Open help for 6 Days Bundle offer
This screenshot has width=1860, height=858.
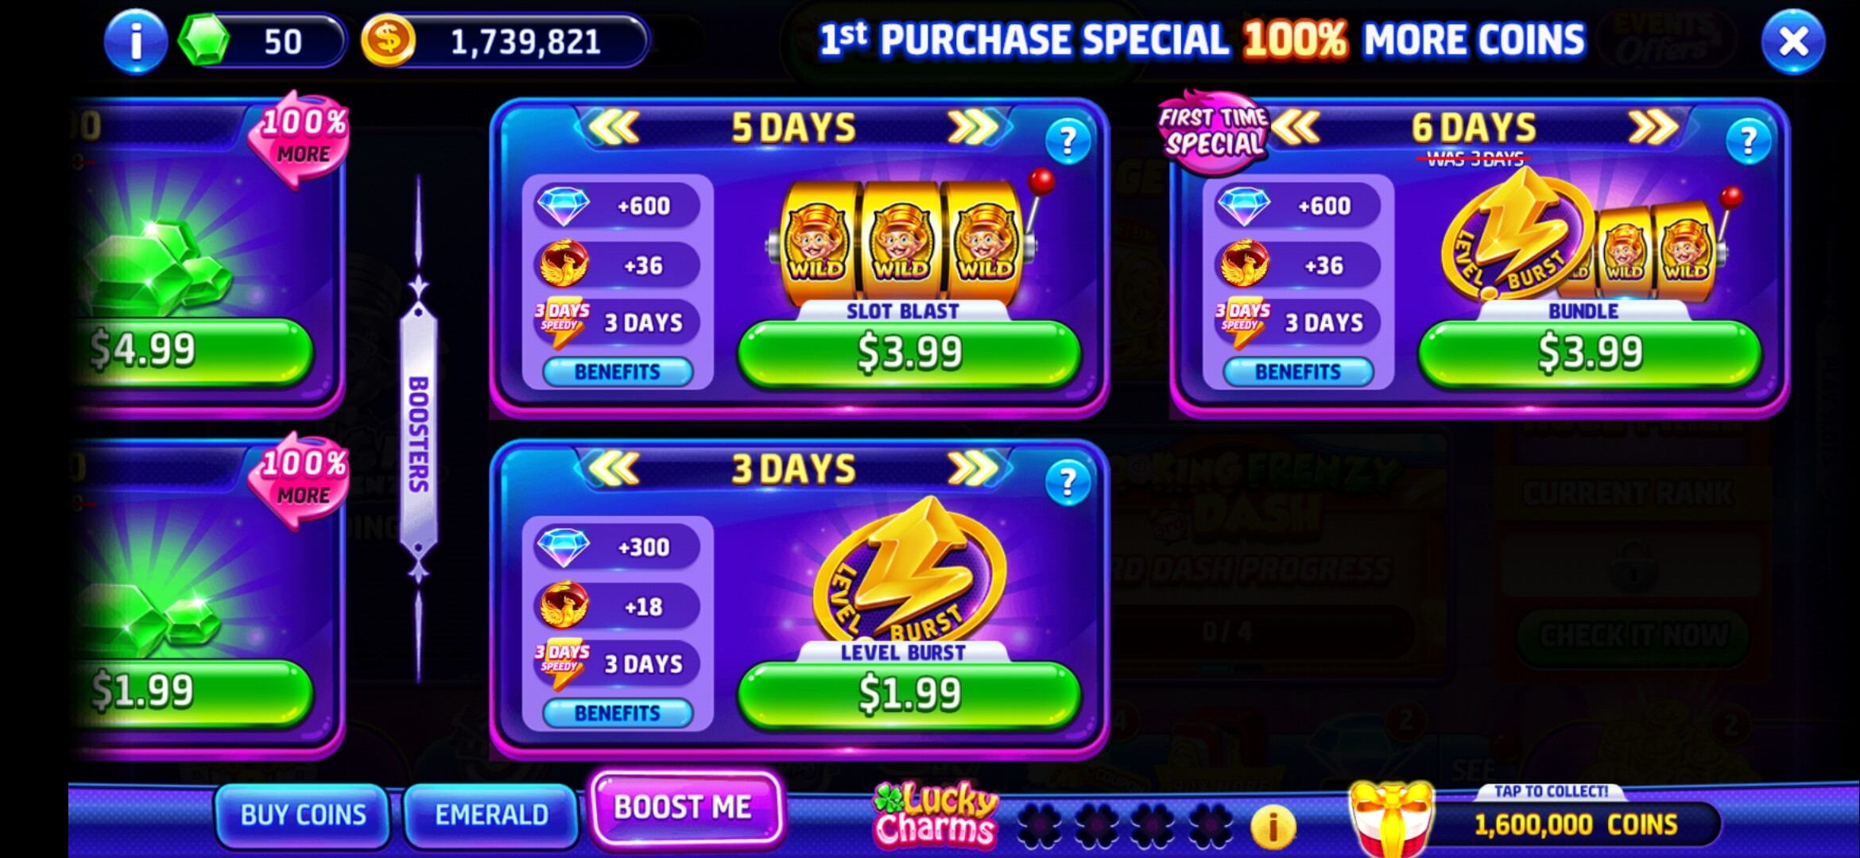1748,141
